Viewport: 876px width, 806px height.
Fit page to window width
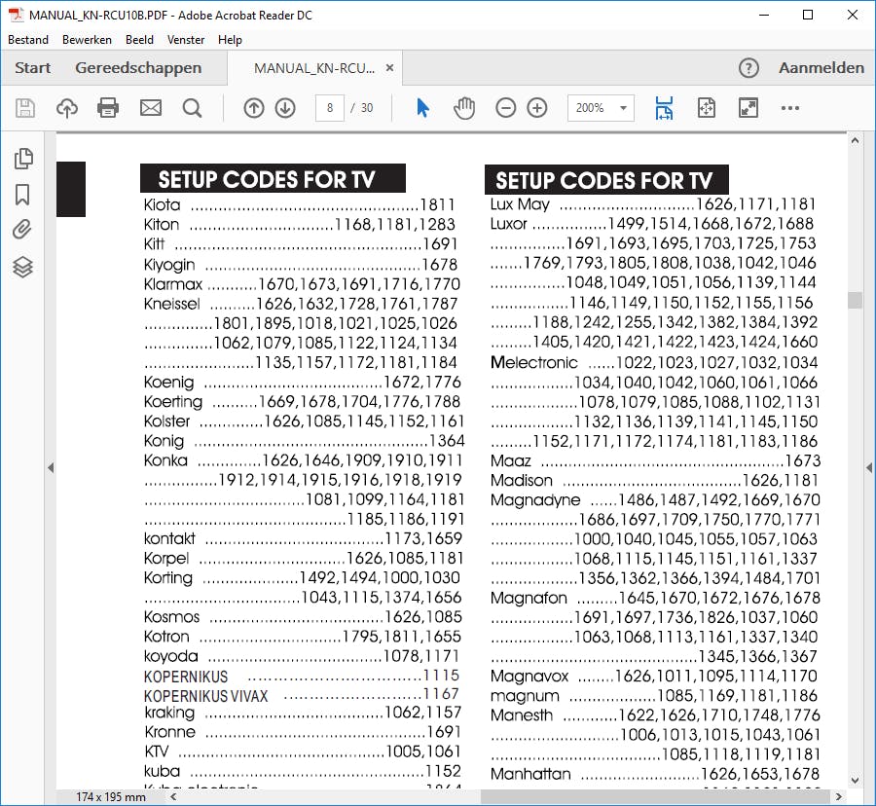pos(664,108)
